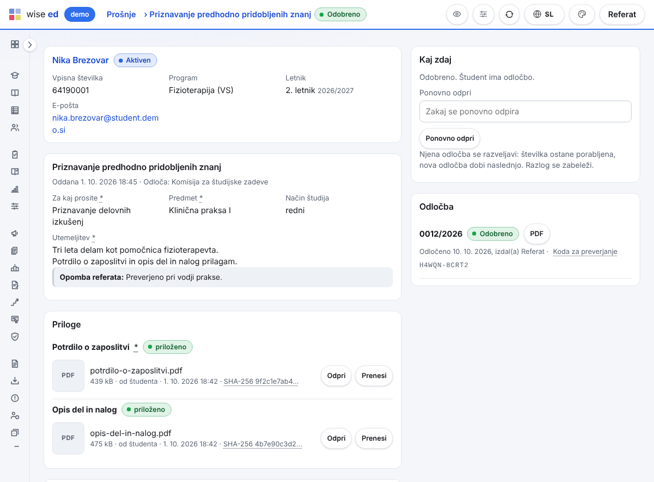Open the Referat role switcher
654x482 pixels.
(622, 14)
